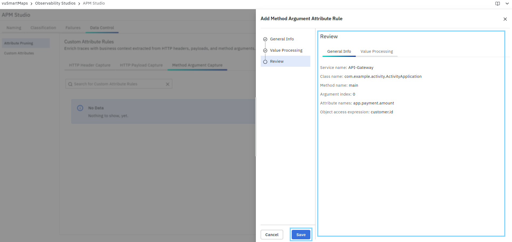The width and height of the screenshot is (512, 242).
Task: Open Observability Studios breadcrumb link
Action: click(x=55, y=3)
